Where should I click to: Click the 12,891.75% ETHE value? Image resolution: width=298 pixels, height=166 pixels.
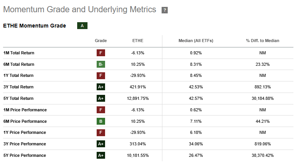[x=138, y=98]
